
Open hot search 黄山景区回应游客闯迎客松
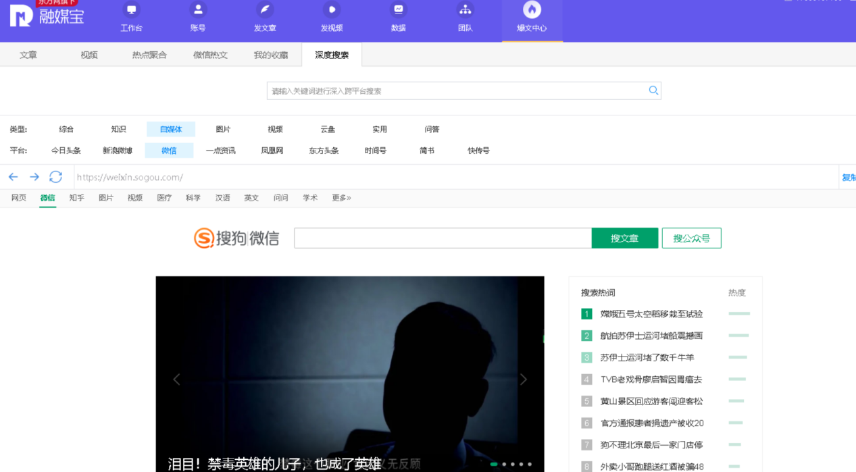[652, 401]
